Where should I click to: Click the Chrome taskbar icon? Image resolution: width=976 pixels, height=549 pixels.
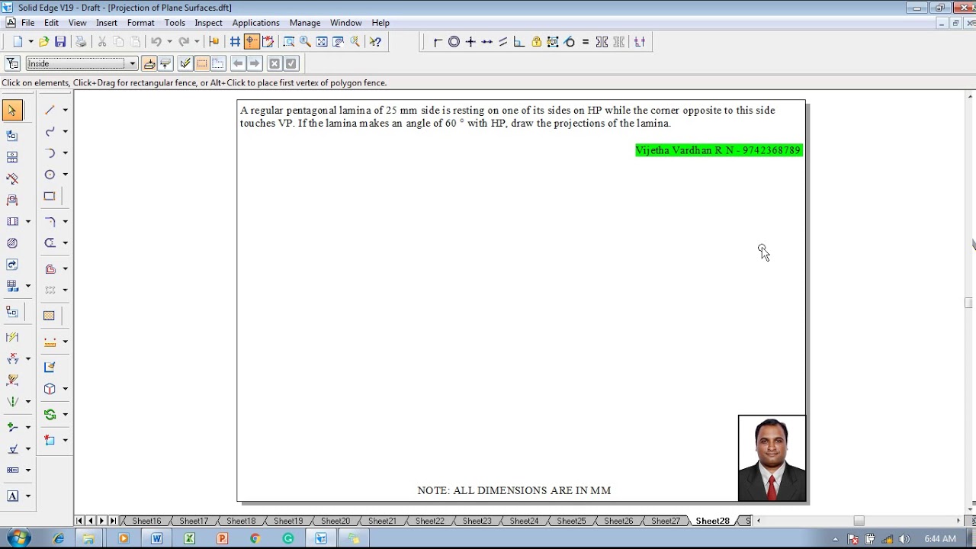pyautogui.click(x=255, y=538)
